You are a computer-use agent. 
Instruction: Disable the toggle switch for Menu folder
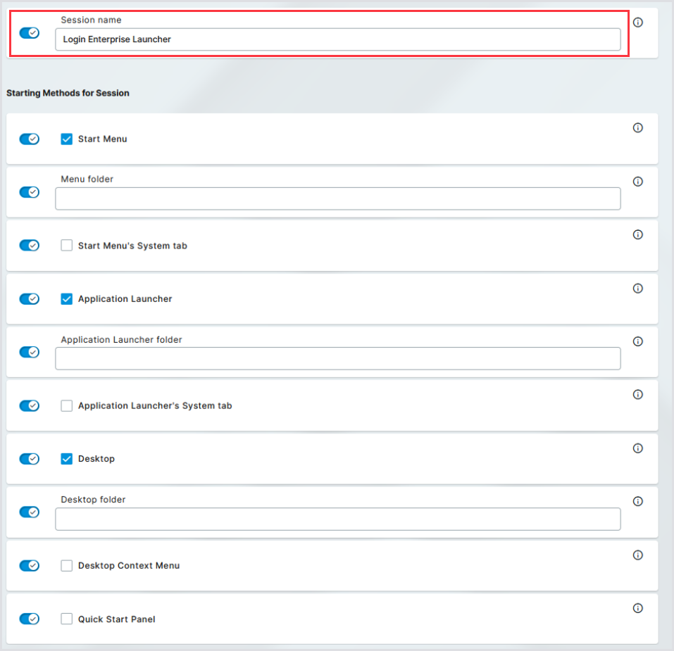point(29,192)
